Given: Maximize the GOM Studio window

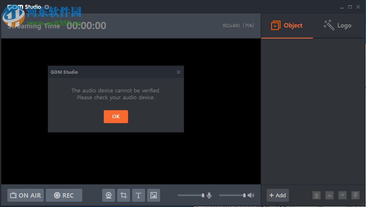Looking at the screenshot, I should [350, 7].
